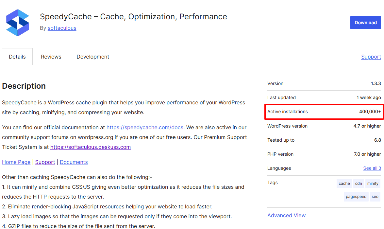Click the Active installations label
Image resolution: width=384 pixels, height=229 pixels.
pos(288,112)
